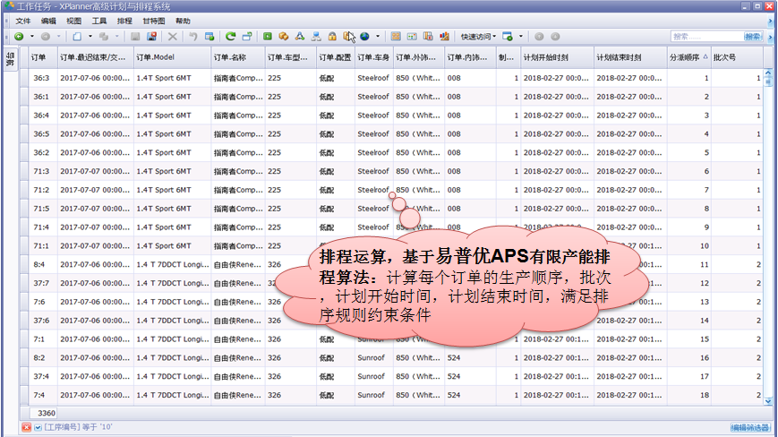Click the padlock icon in toolbar
778x437 pixels.
332,37
